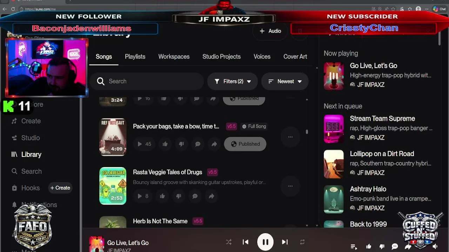Share the Pack your bags song
Image resolution: width=449 pixels, height=252 pixels.
(214, 144)
